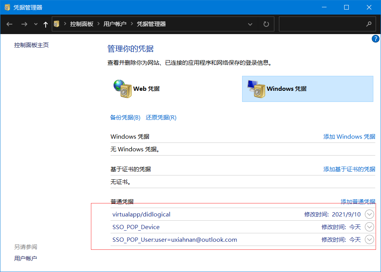Go forward with the forward arrow
This screenshot has width=381, height=272.
pyautogui.click(x=24, y=24)
